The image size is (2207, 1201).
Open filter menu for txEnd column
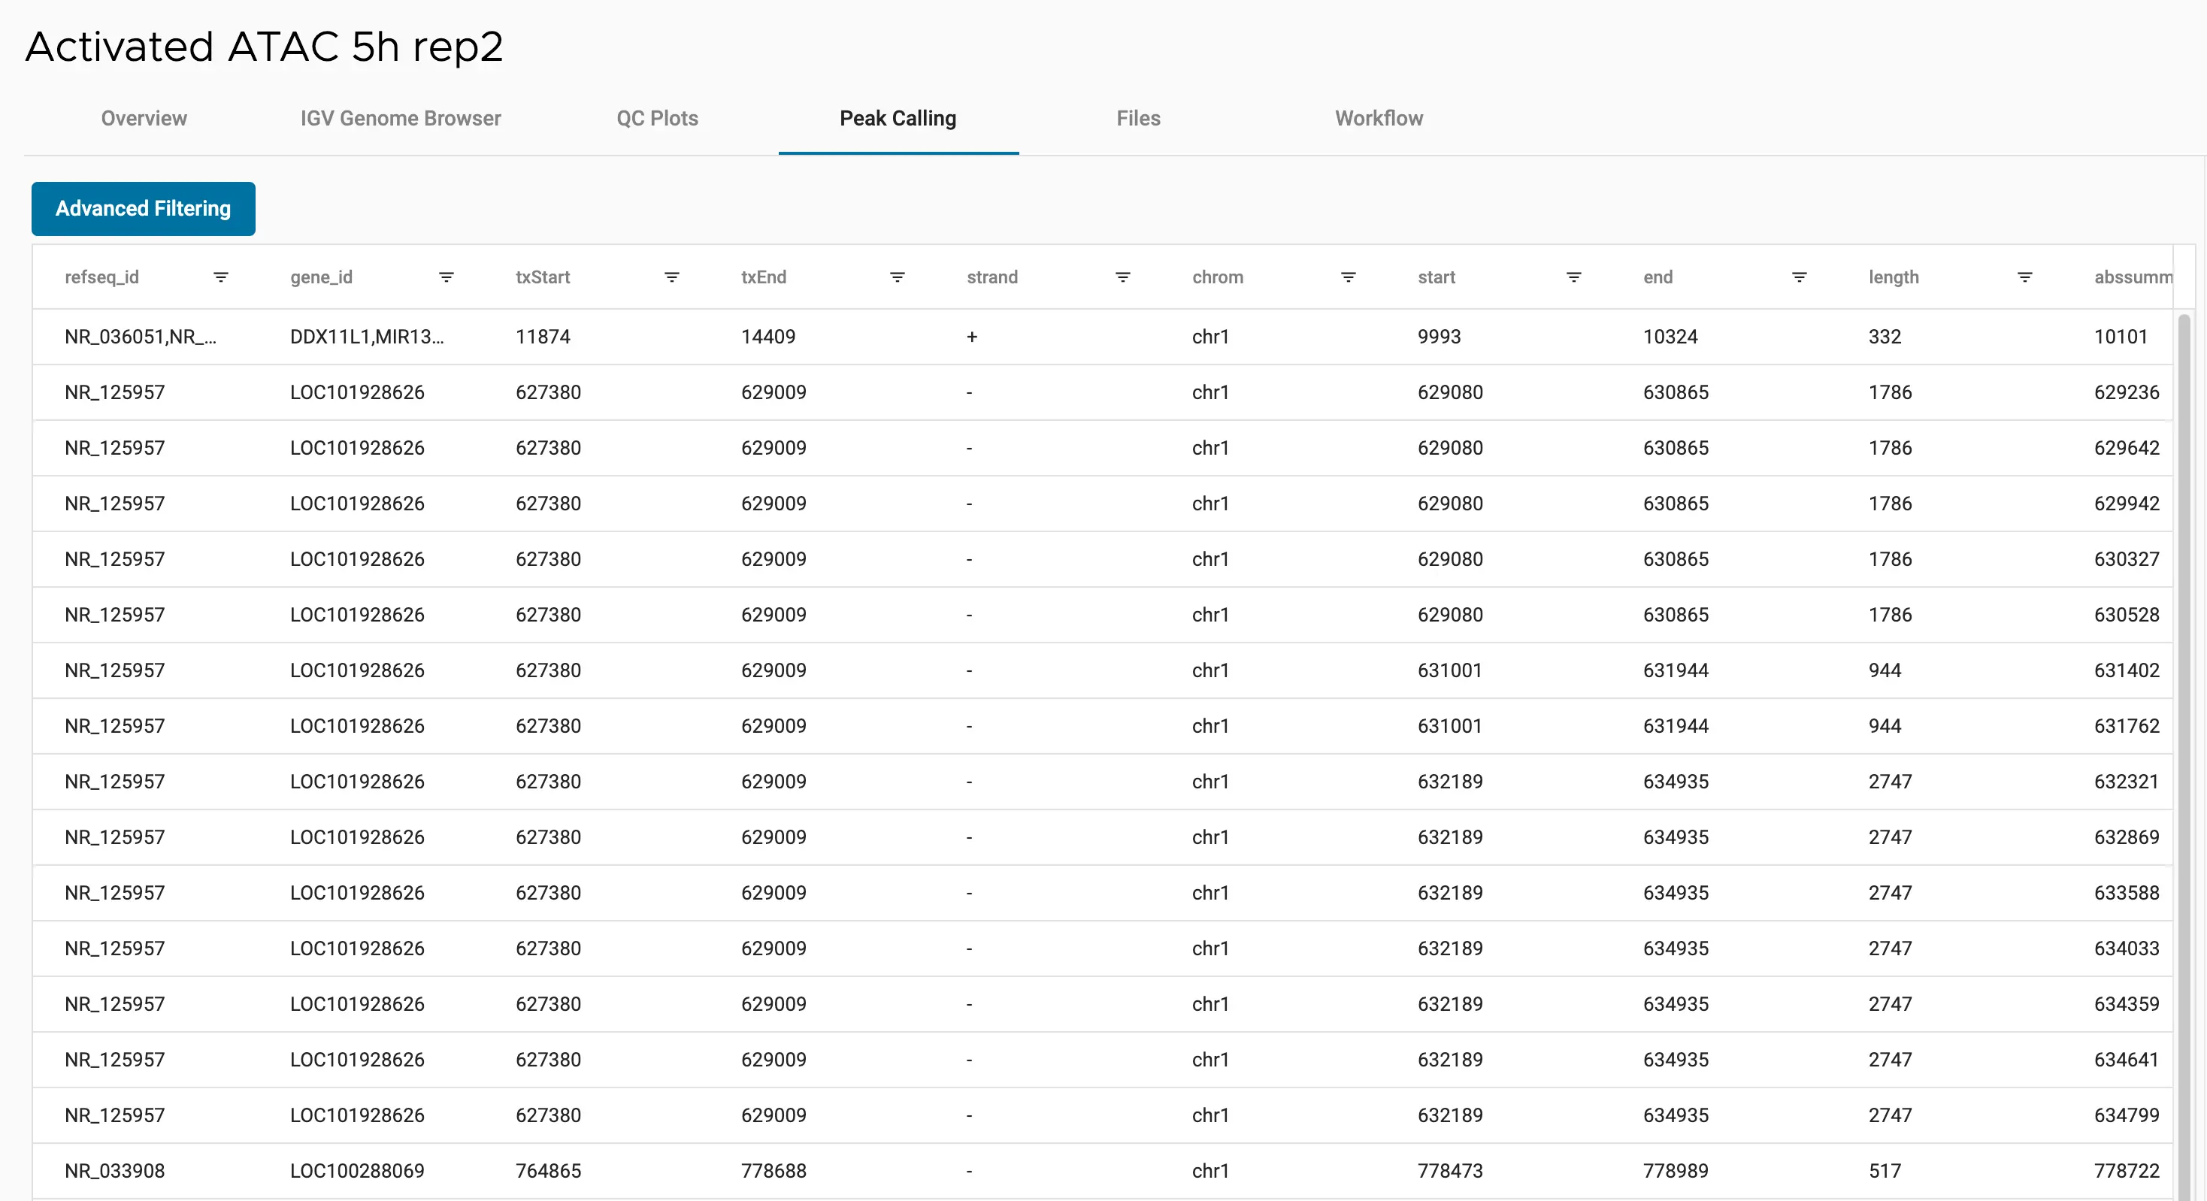(x=897, y=277)
